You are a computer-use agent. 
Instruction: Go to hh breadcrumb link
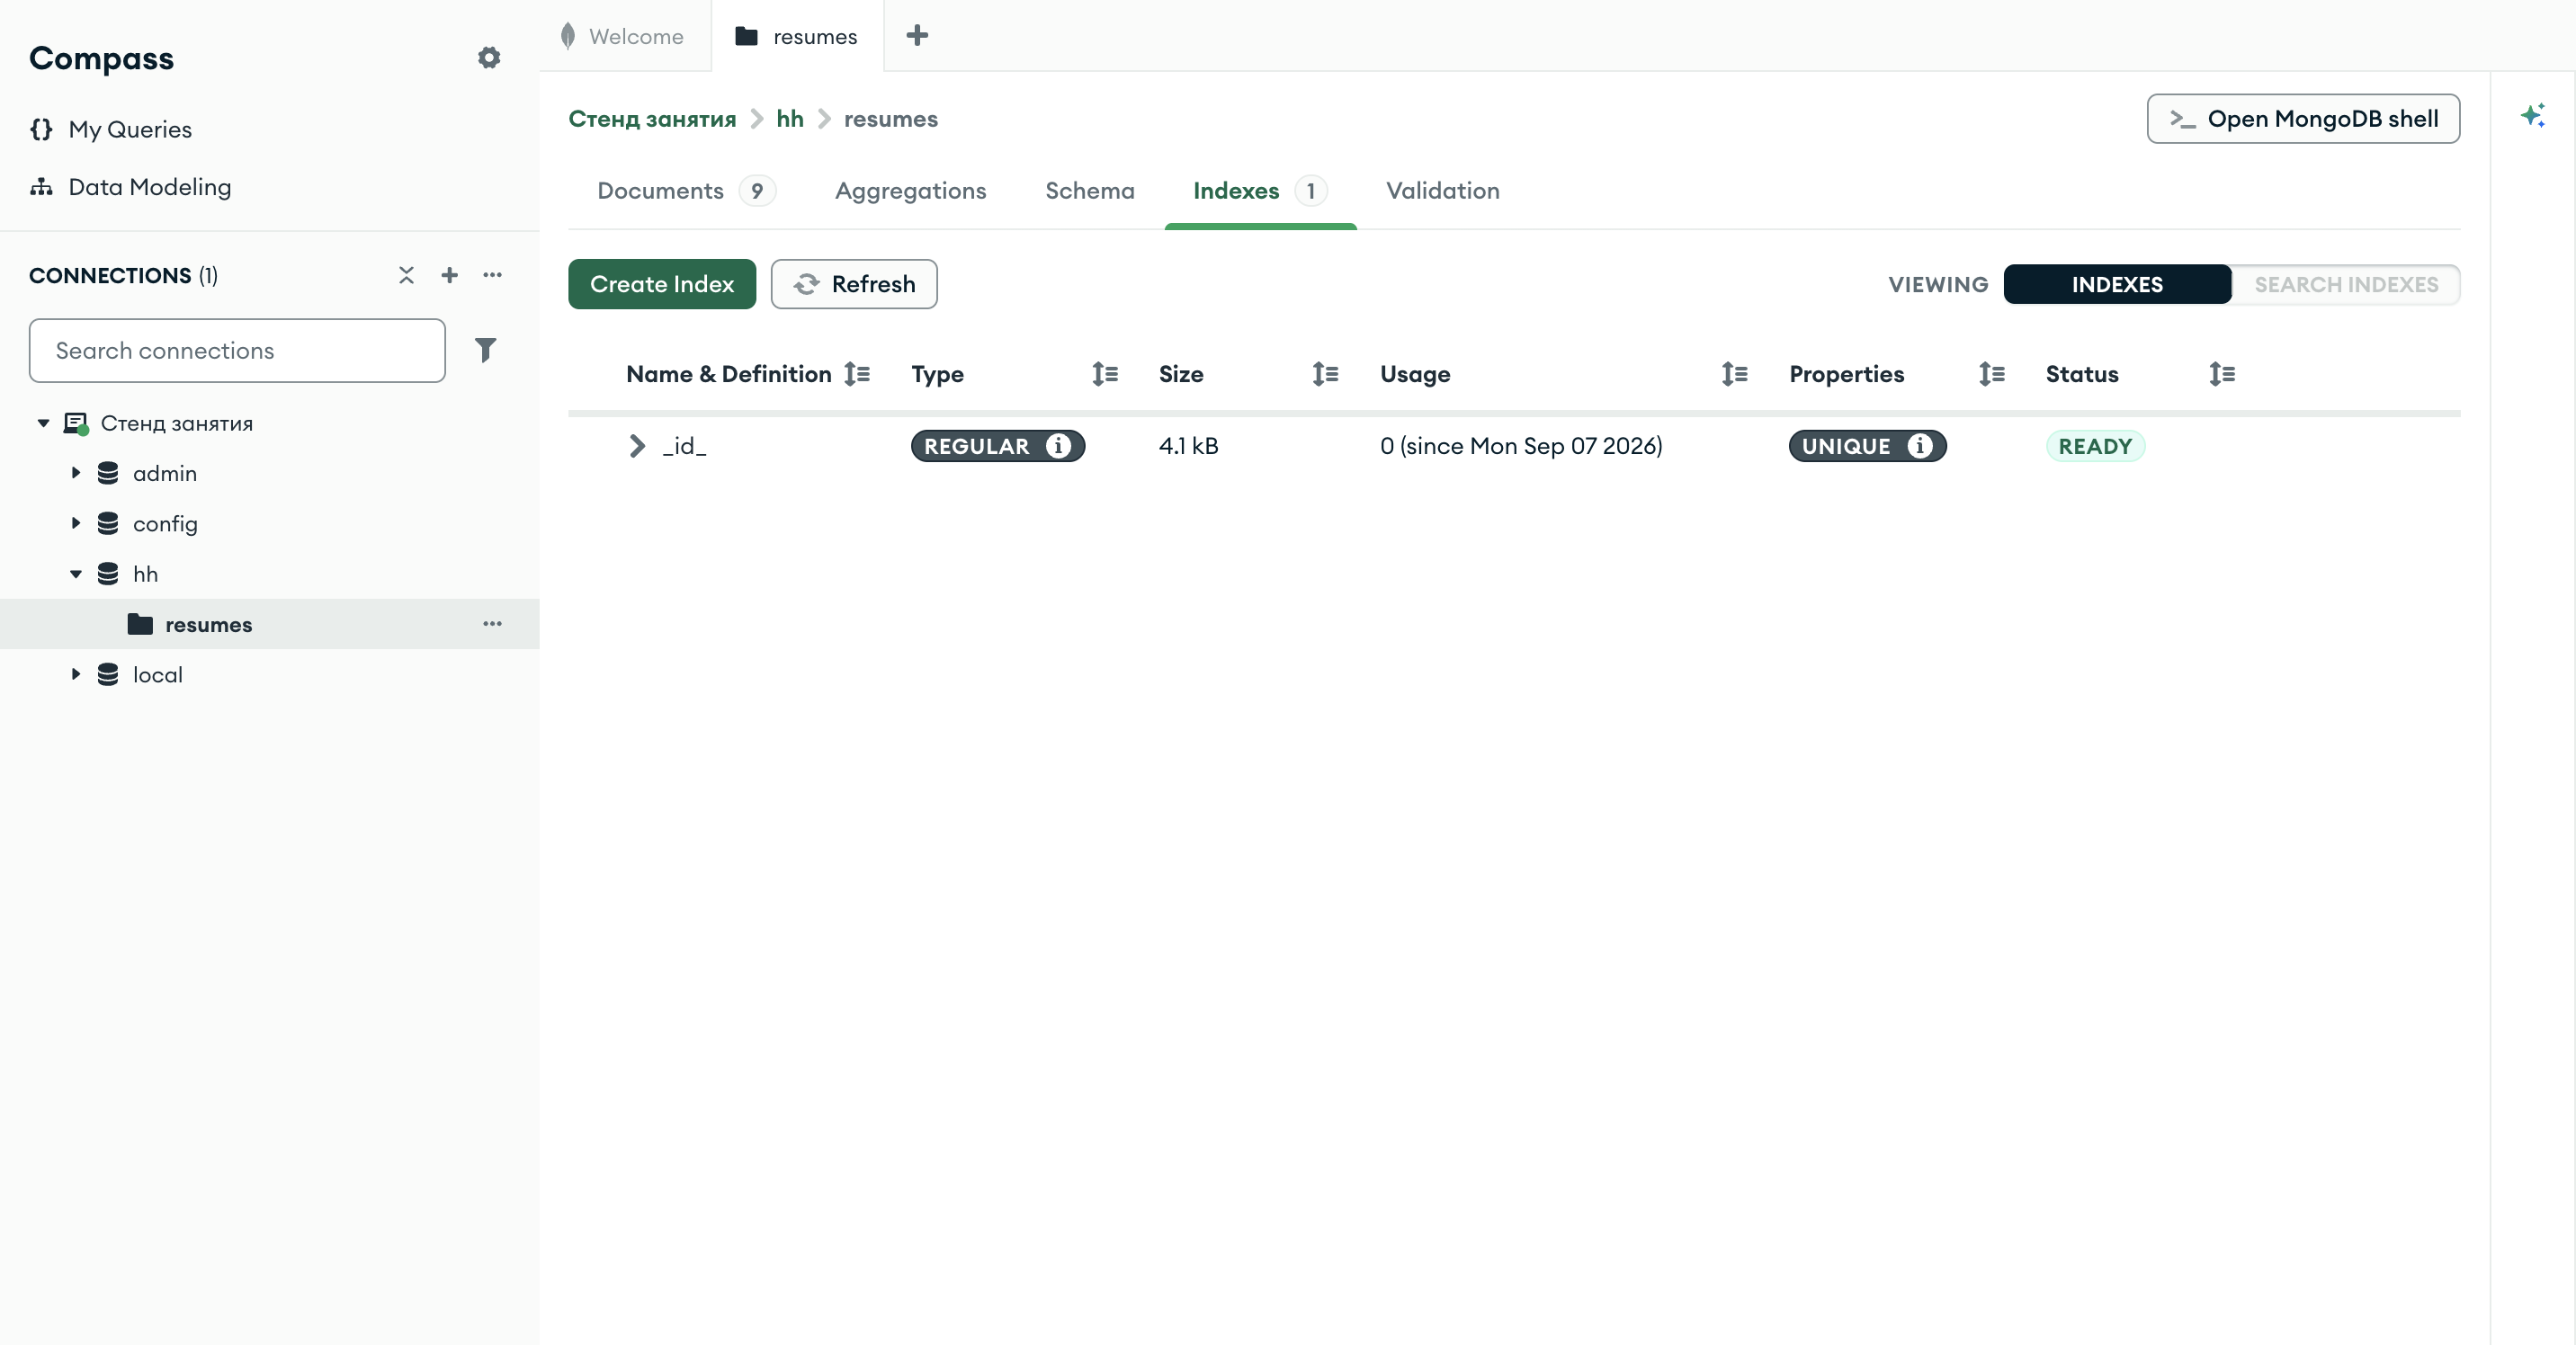[790, 119]
